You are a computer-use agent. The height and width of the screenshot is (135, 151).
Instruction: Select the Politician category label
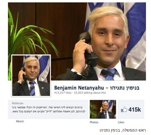(x=18, y=103)
